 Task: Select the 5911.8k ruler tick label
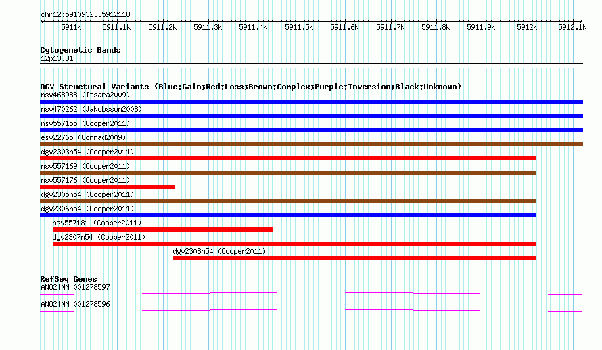tap(436, 27)
